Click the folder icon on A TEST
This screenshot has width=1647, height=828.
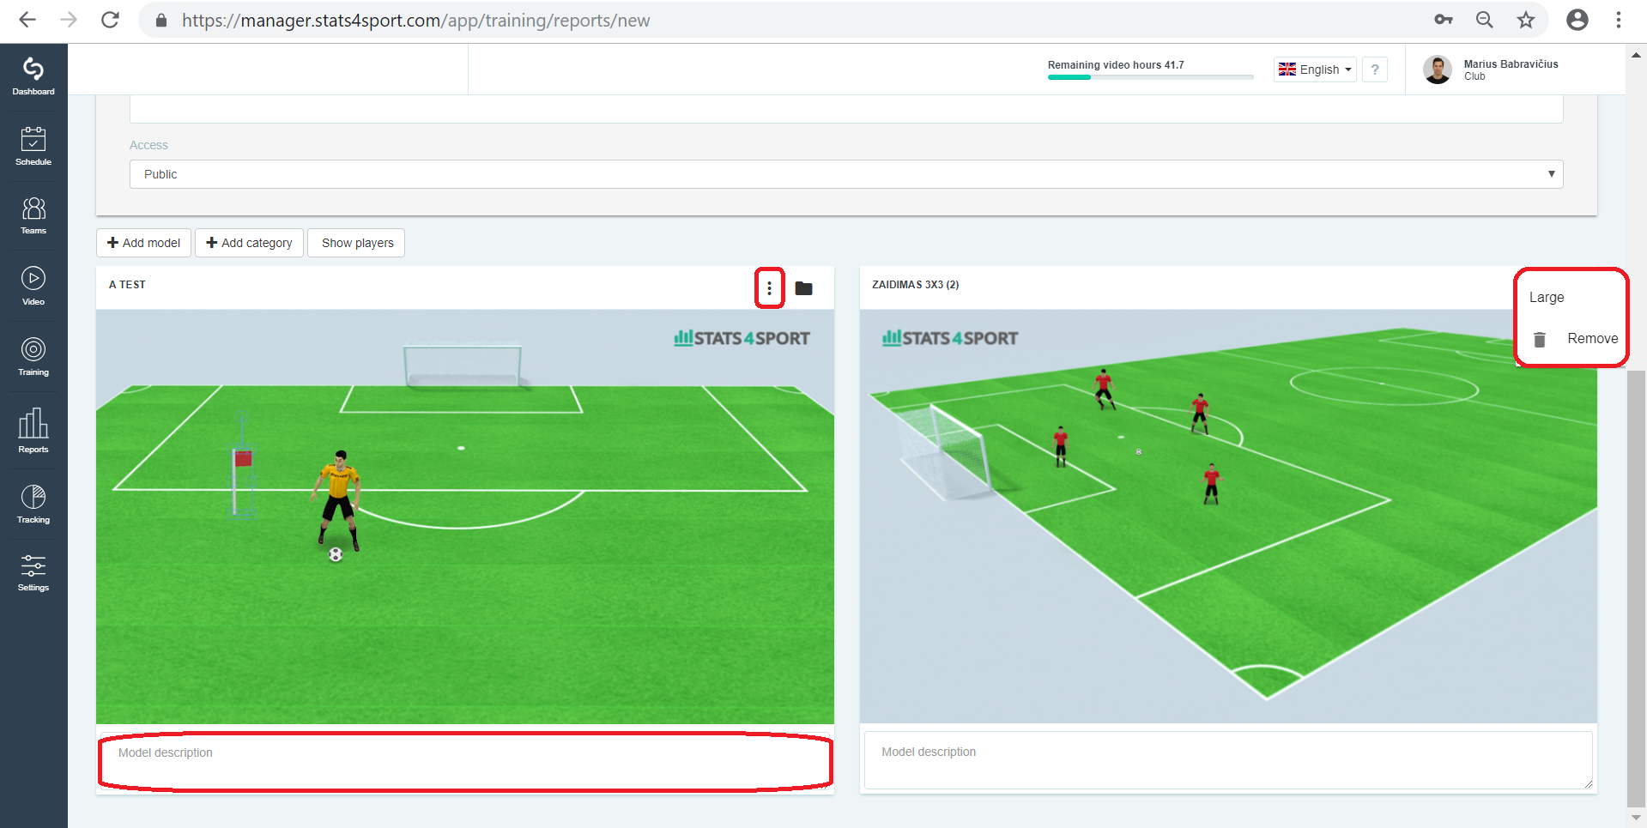803,288
